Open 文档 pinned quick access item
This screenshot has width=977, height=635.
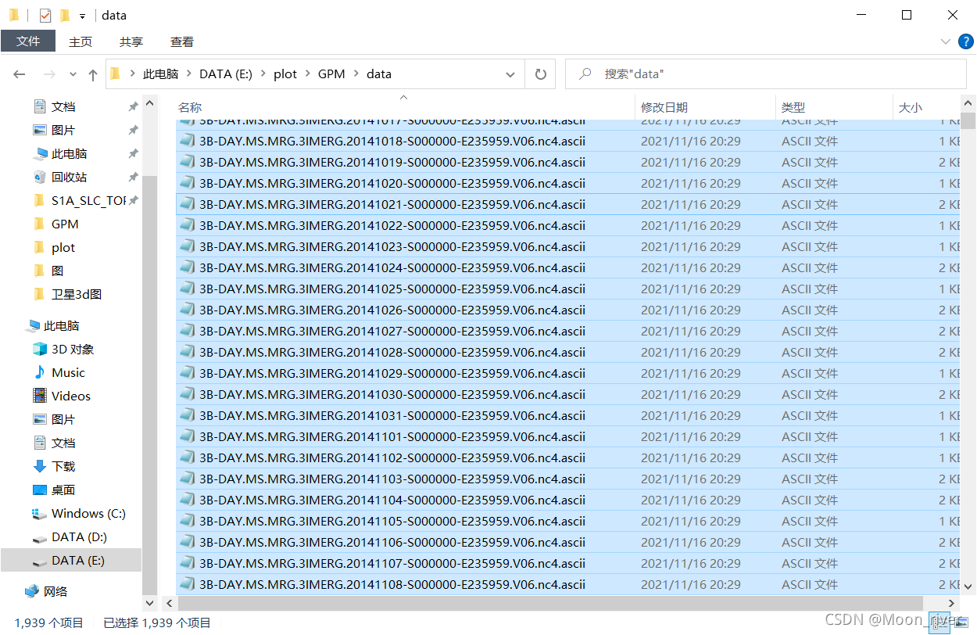coord(63,106)
